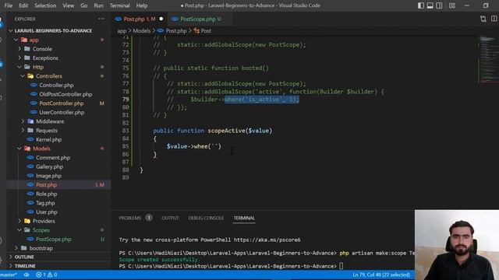Open Terminal menu
This screenshot has width=499, height=280.
119,5
